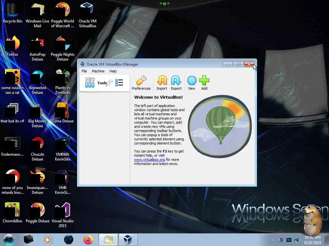The width and height of the screenshot is (329, 246).
Task: Select the VM0 KevinSi... desktop icon
Action: click(63, 182)
